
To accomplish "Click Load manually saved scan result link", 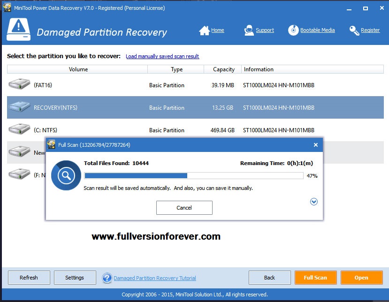I will (162, 56).
